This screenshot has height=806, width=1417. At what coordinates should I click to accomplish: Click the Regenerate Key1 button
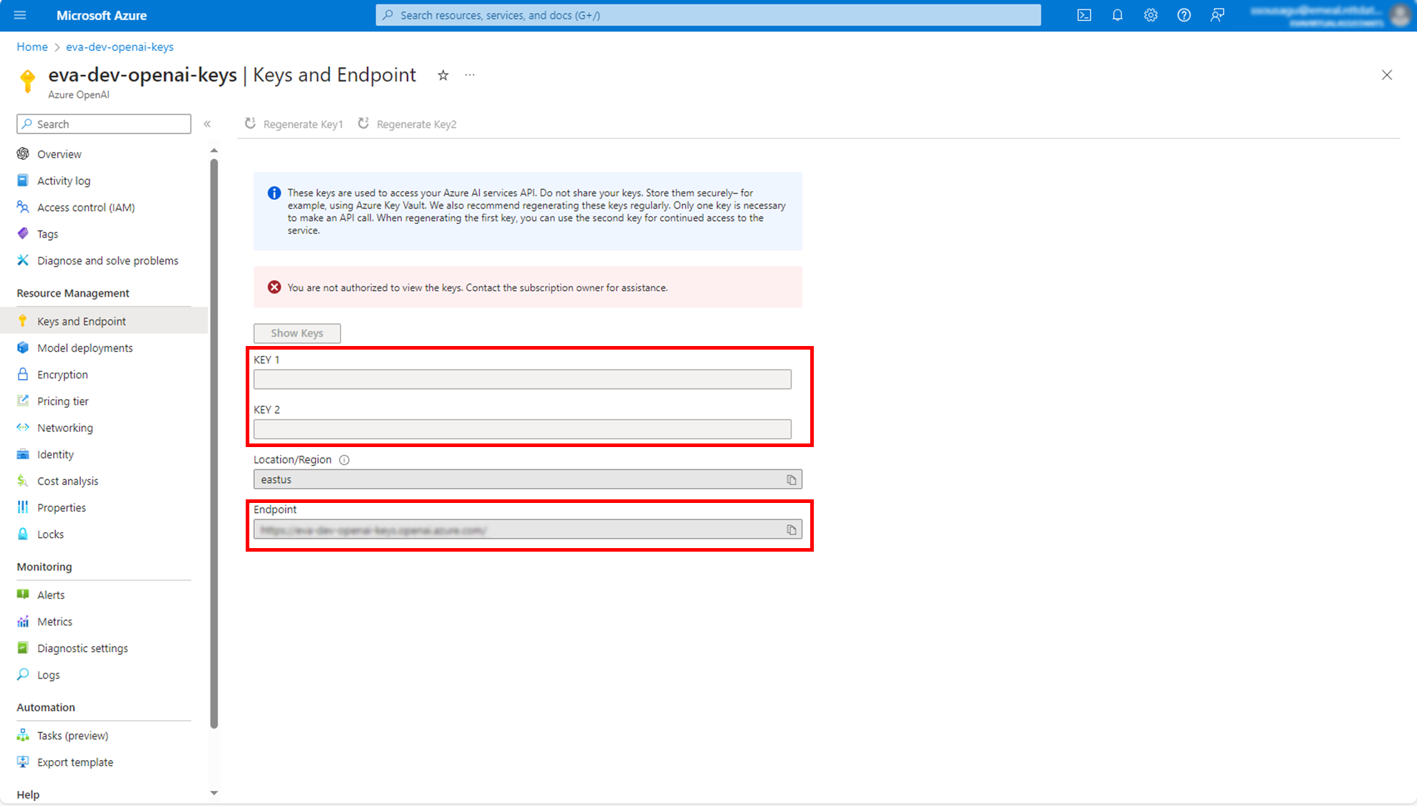click(x=294, y=124)
